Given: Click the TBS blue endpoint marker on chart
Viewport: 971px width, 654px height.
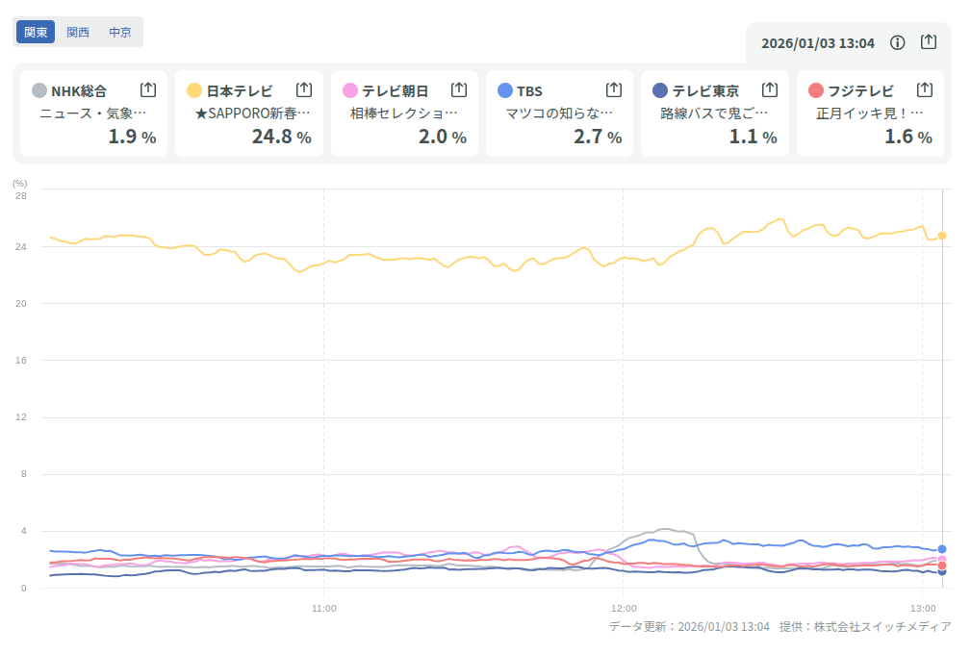Looking at the screenshot, I should [942, 549].
